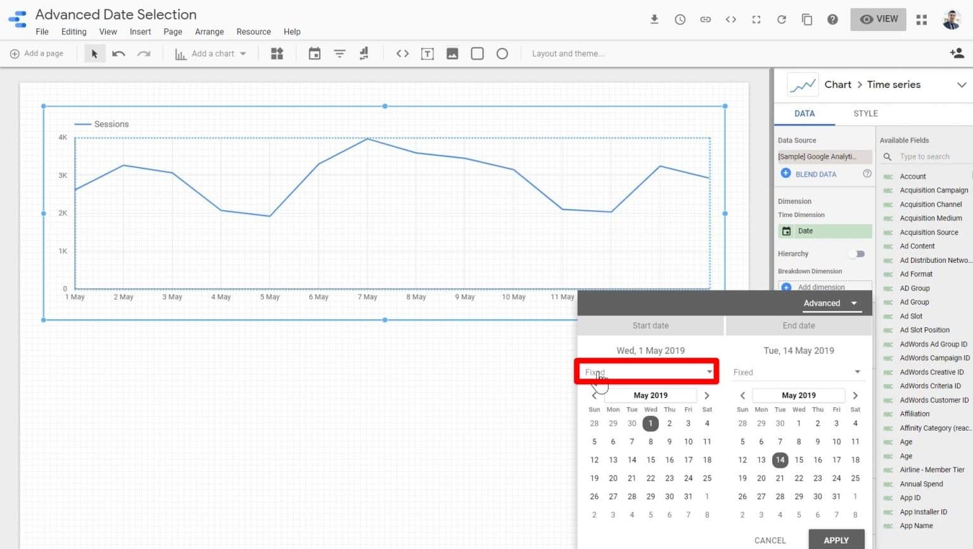The image size is (973, 549).
Task: Switch to the STYLE tab
Action: tap(865, 113)
